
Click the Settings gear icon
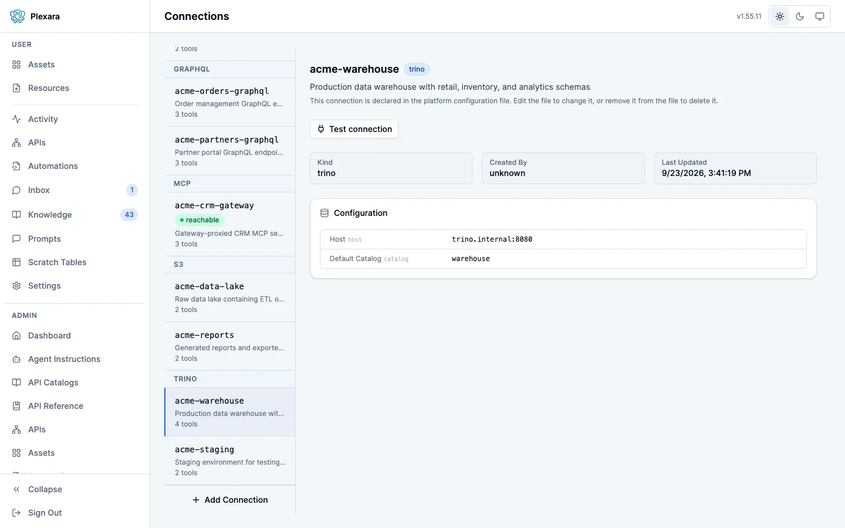(16, 286)
